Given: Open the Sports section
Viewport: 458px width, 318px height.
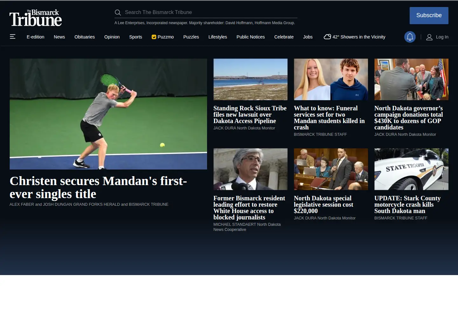Looking at the screenshot, I should (135, 37).
